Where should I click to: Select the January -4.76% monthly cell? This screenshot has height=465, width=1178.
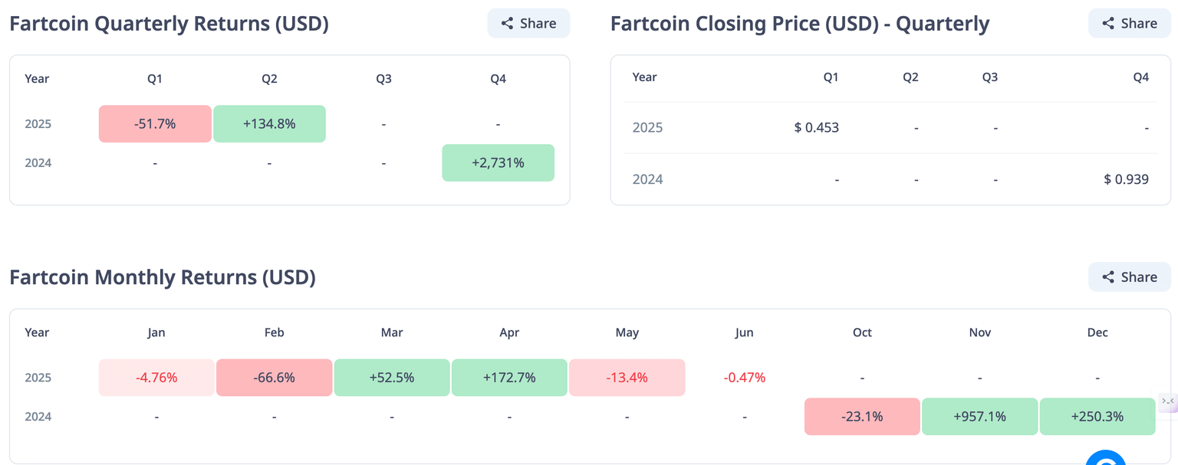point(156,378)
